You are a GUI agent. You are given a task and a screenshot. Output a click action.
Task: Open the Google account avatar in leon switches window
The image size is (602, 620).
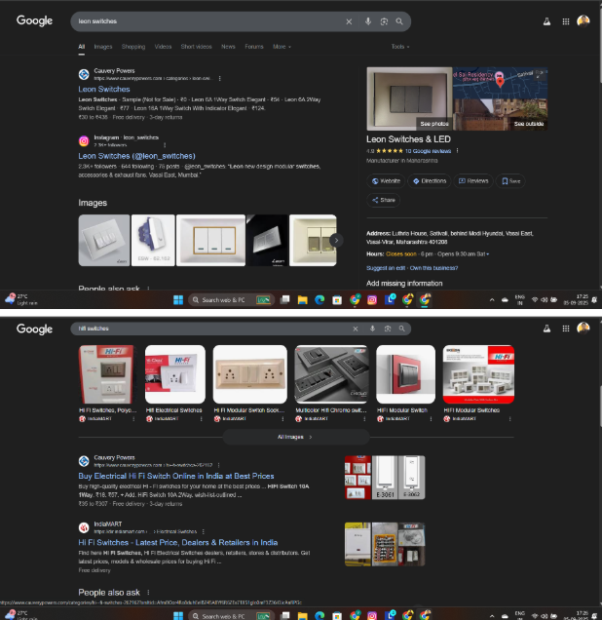coord(583,20)
